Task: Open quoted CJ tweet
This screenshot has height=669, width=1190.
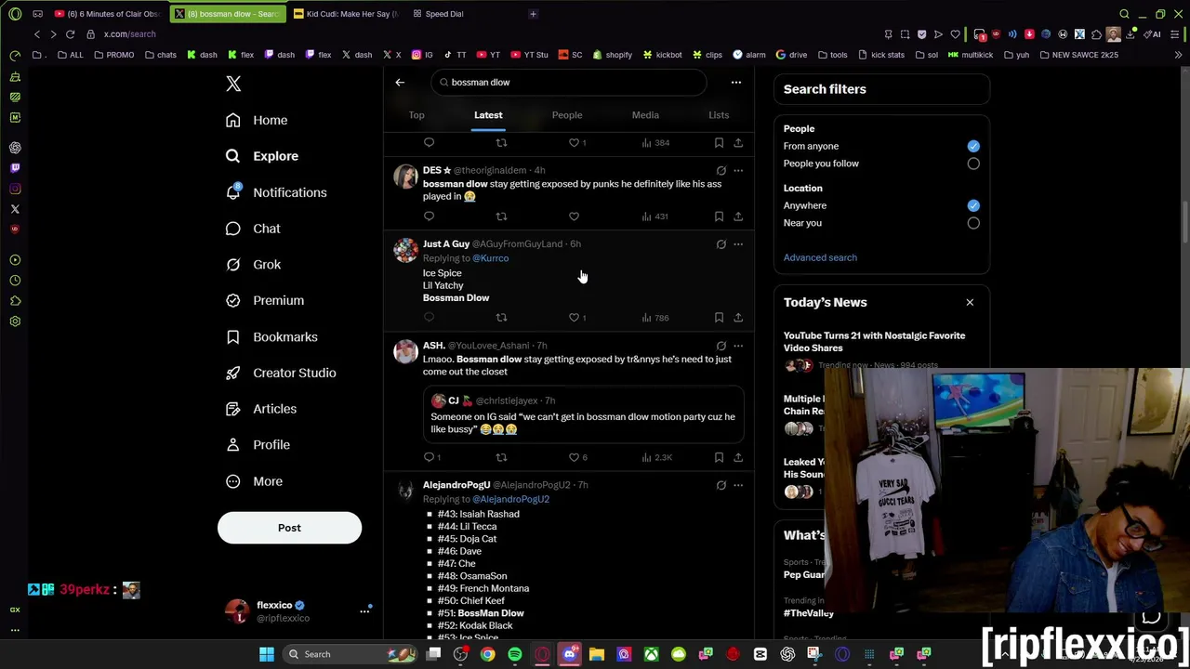Action: (x=583, y=415)
